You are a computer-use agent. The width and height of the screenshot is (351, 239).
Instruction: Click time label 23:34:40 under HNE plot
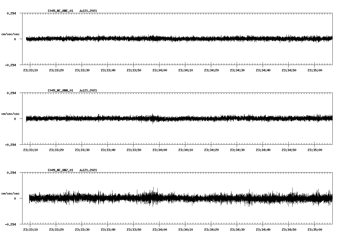[263, 70]
